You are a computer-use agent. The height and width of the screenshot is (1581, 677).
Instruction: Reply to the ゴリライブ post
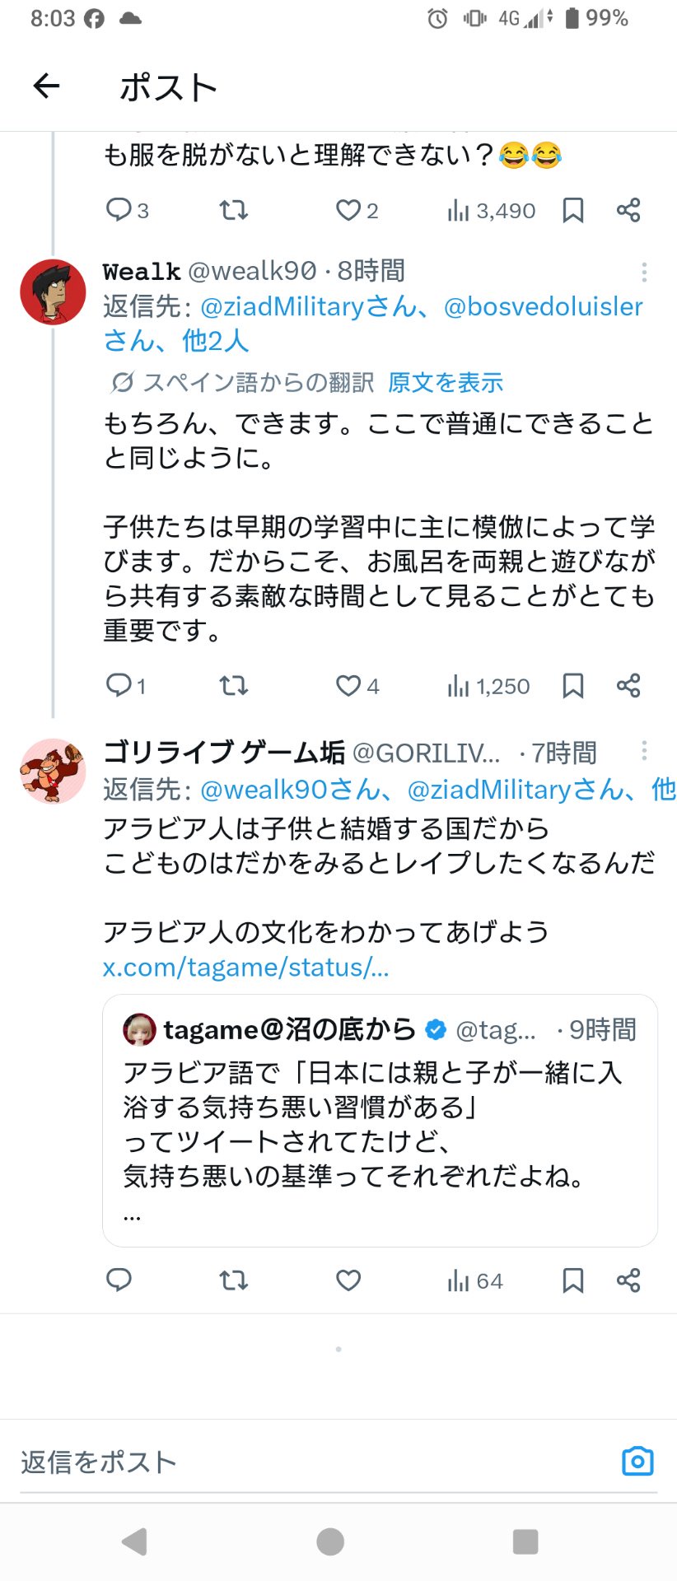click(x=119, y=1280)
